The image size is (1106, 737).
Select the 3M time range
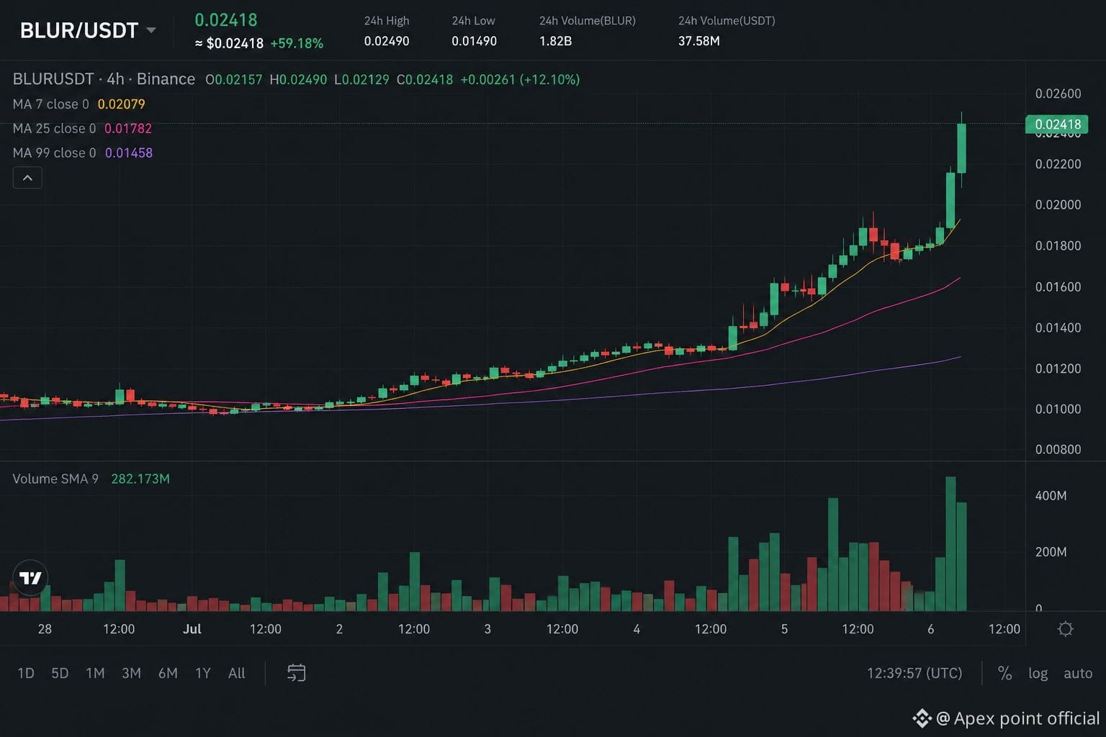(x=131, y=673)
